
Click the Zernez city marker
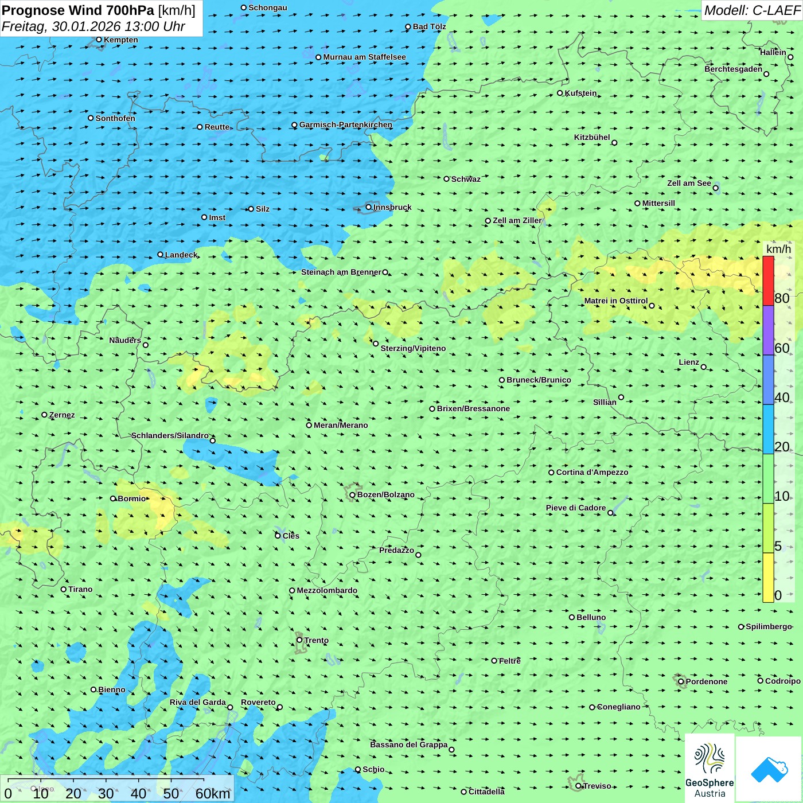(45, 415)
